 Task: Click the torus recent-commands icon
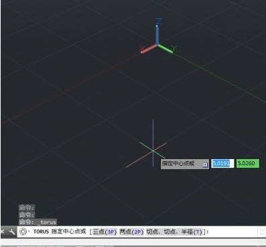[x=23, y=232]
